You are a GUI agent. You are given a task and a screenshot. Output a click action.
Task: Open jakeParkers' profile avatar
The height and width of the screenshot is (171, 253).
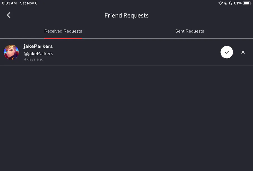pyautogui.click(x=11, y=52)
